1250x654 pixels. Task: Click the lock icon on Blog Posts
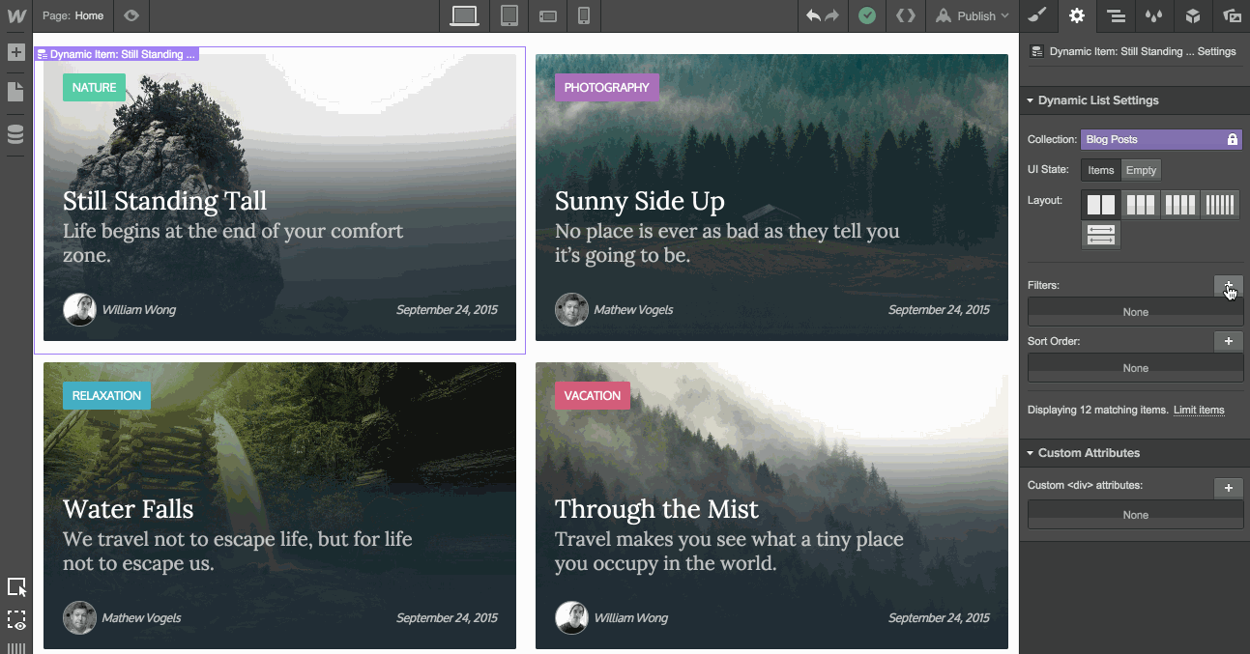coord(1232,139)
